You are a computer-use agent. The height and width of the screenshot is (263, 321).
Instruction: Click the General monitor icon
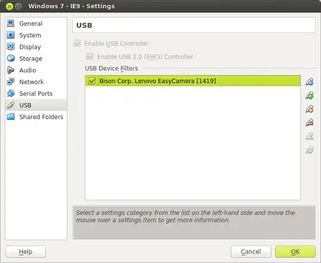[11, 23]
